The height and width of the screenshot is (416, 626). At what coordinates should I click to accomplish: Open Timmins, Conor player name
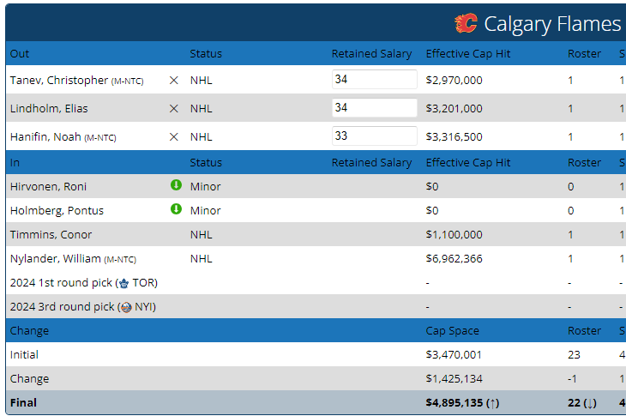[x=51, y=234]
